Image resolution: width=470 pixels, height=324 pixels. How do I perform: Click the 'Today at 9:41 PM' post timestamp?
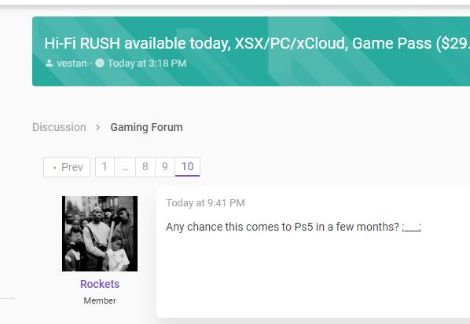point(205,203)
